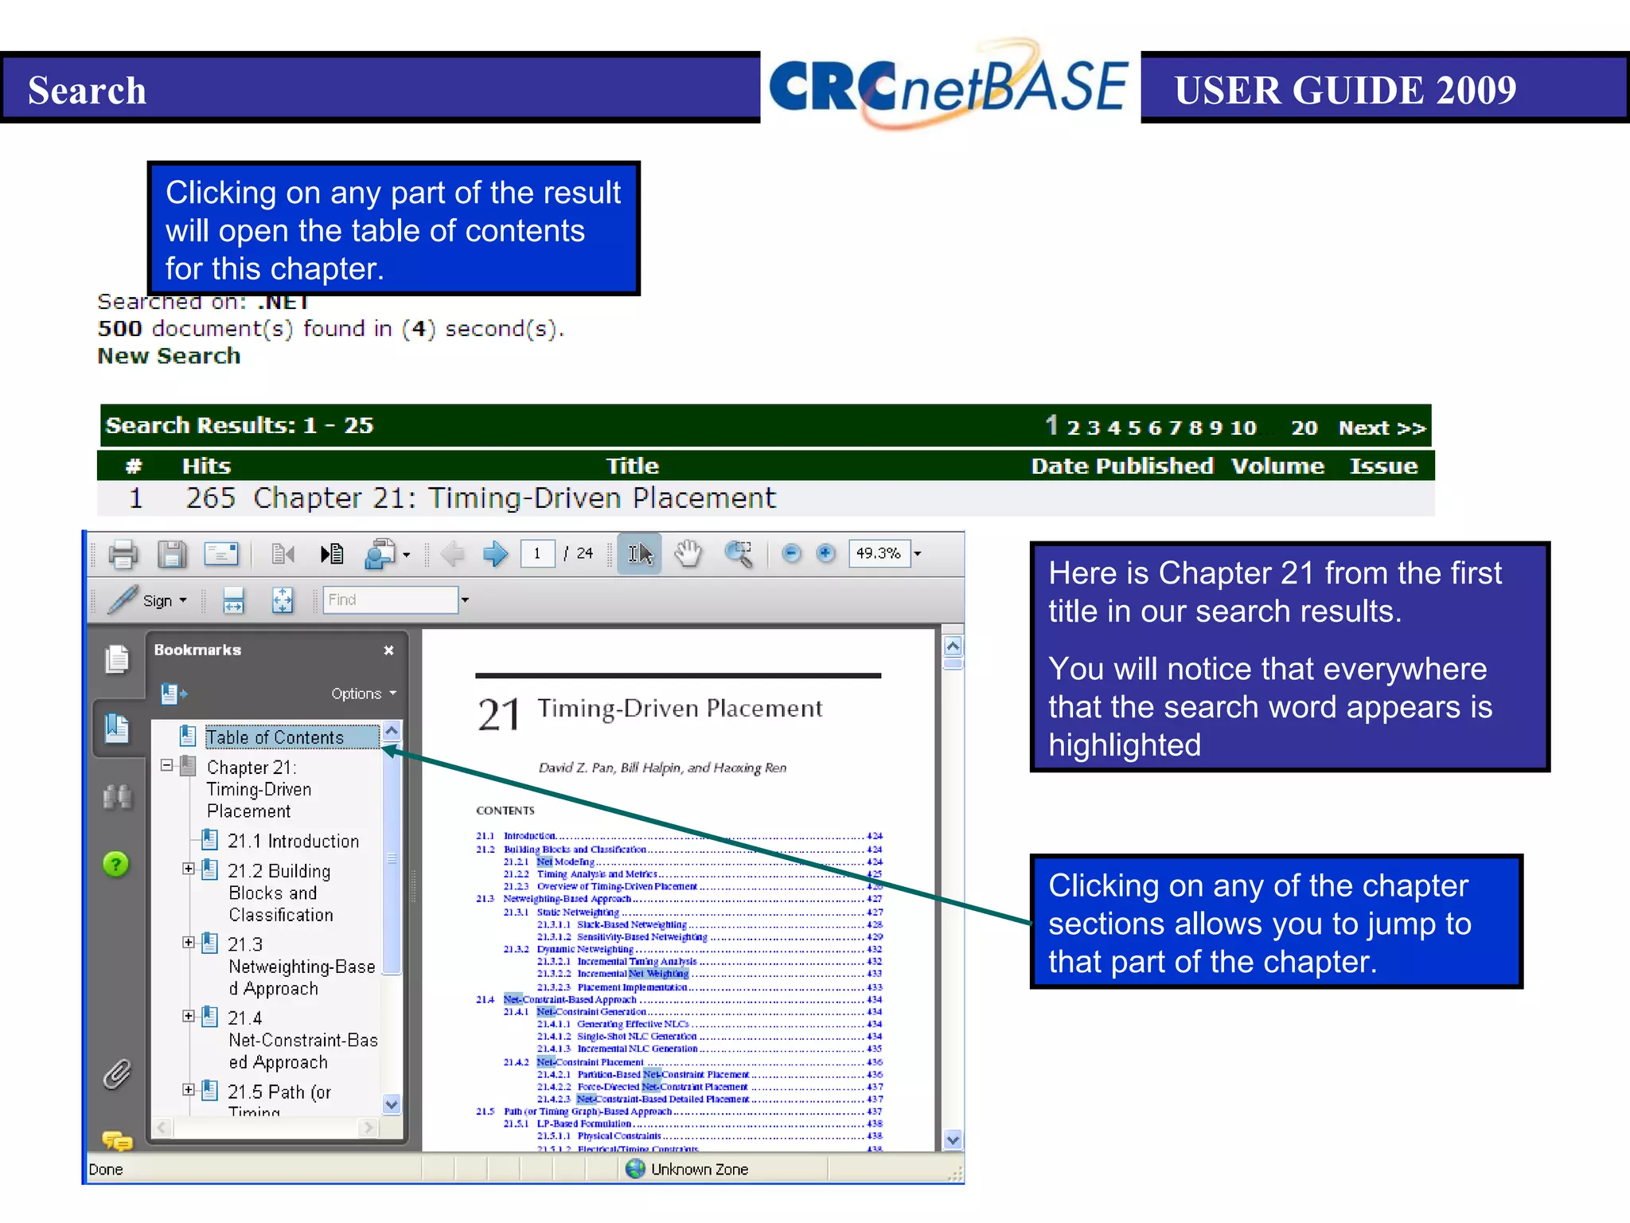
Task: Click the marquee zoom magnifier icon
Action: [739, 553]
